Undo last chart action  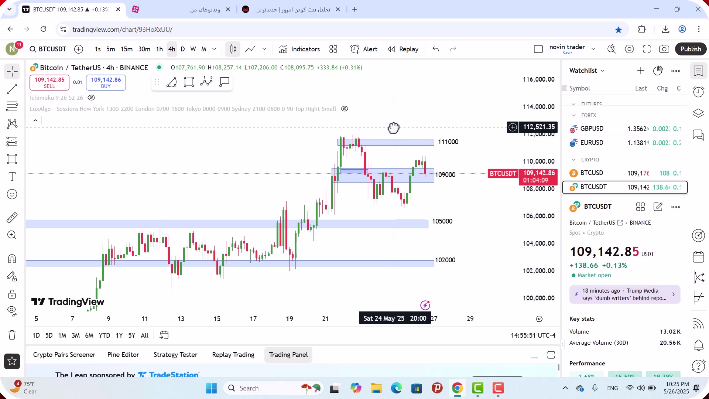pos(436,49)
